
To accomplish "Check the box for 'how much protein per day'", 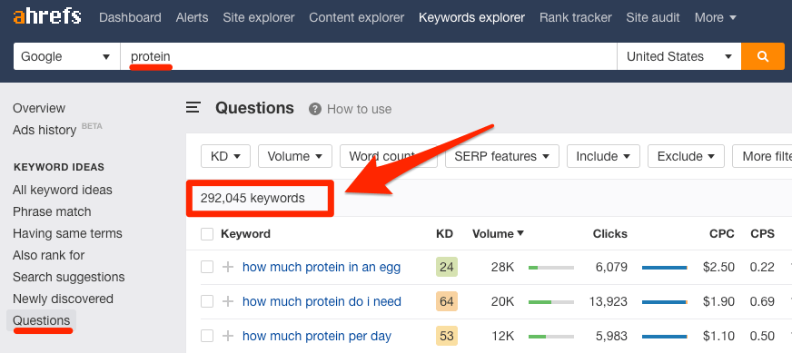I will pyautogui.click(x=207, y=336).
